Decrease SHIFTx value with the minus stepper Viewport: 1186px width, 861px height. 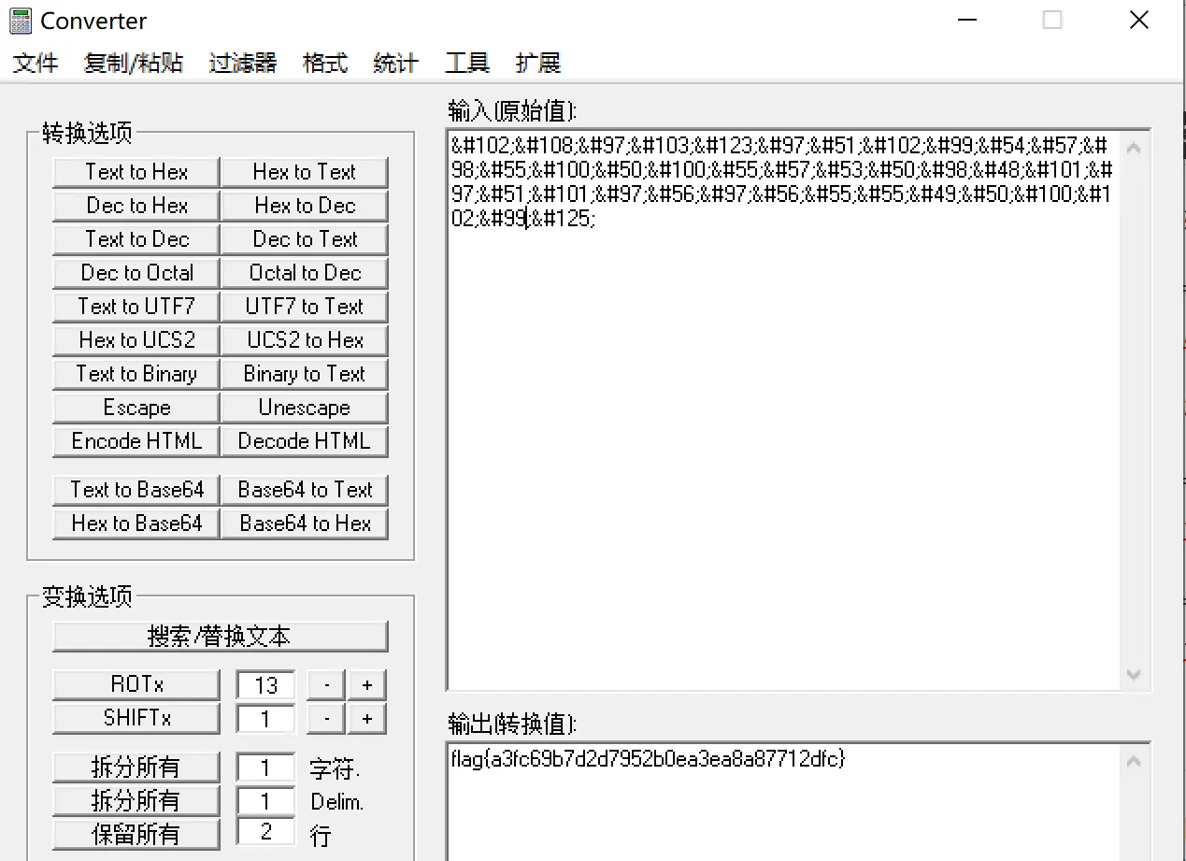coord(325,718)
